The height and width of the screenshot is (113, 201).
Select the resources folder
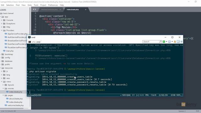[x=9, y=68]
